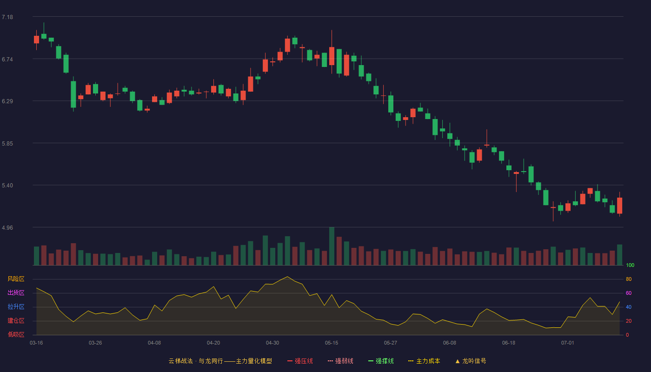Toggle the 云梯战法 主力量化模型 legend entry

[x=220, y=361]
